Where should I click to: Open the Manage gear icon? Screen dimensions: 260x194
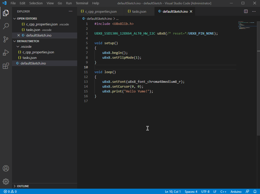click(x=6, y=181)
